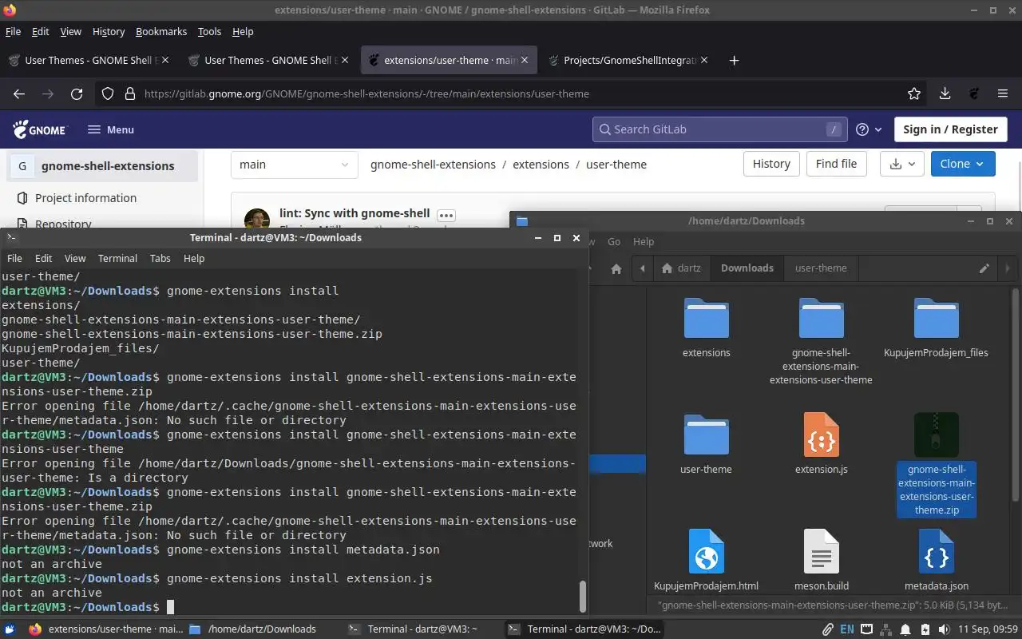Open the terminal Tabs menu

pyautogui.click(x=160, y=258)
